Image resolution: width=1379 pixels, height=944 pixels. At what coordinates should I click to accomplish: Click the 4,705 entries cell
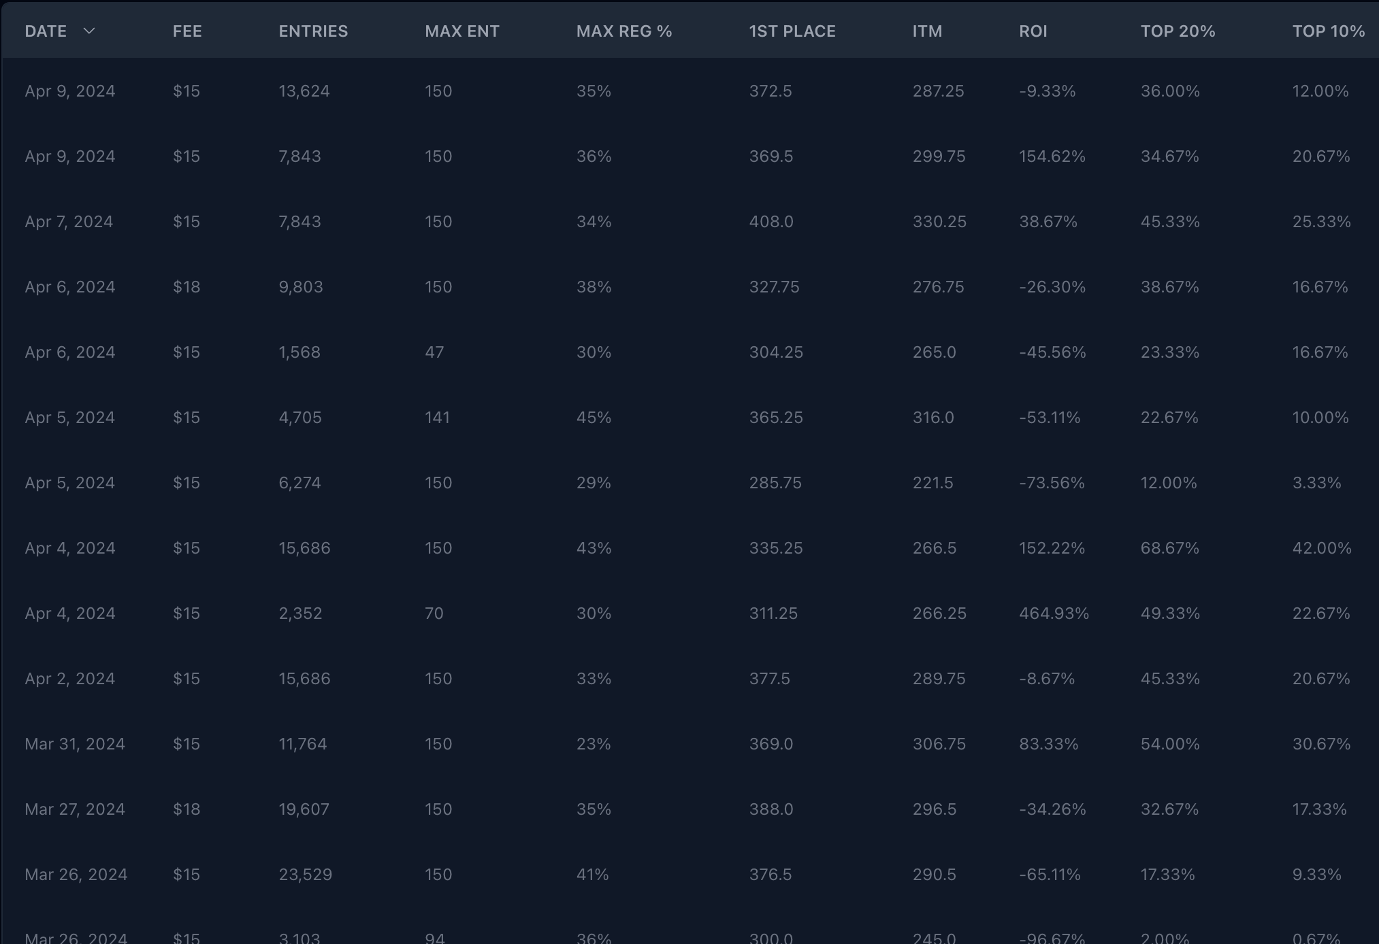(x=300, y=418)
